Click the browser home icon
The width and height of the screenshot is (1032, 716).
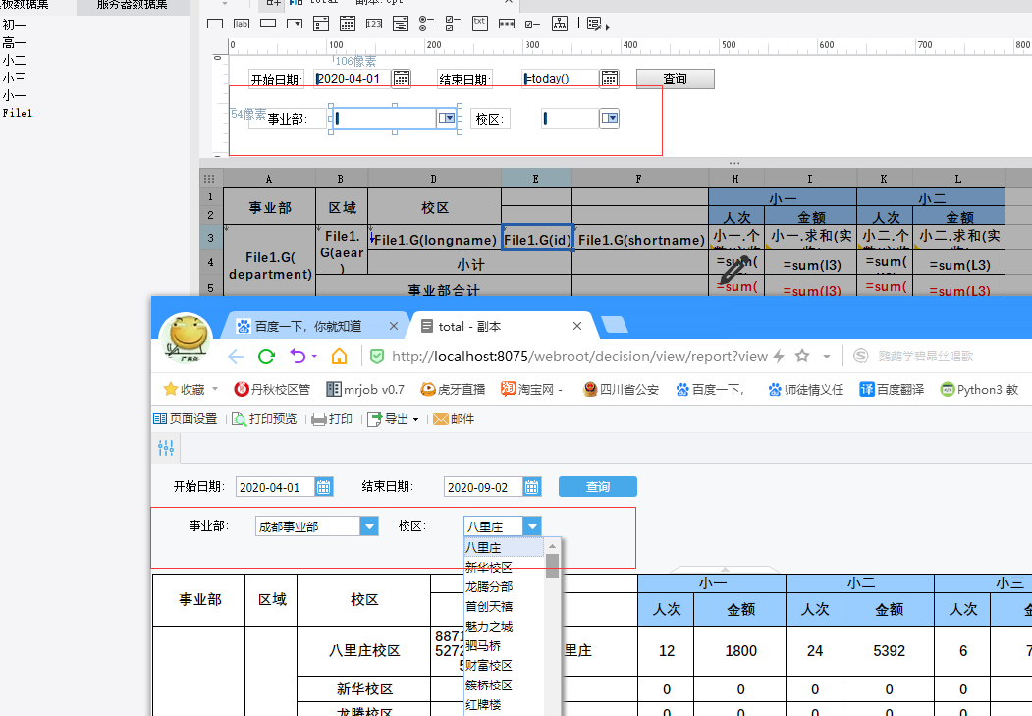tap(339, 357)
